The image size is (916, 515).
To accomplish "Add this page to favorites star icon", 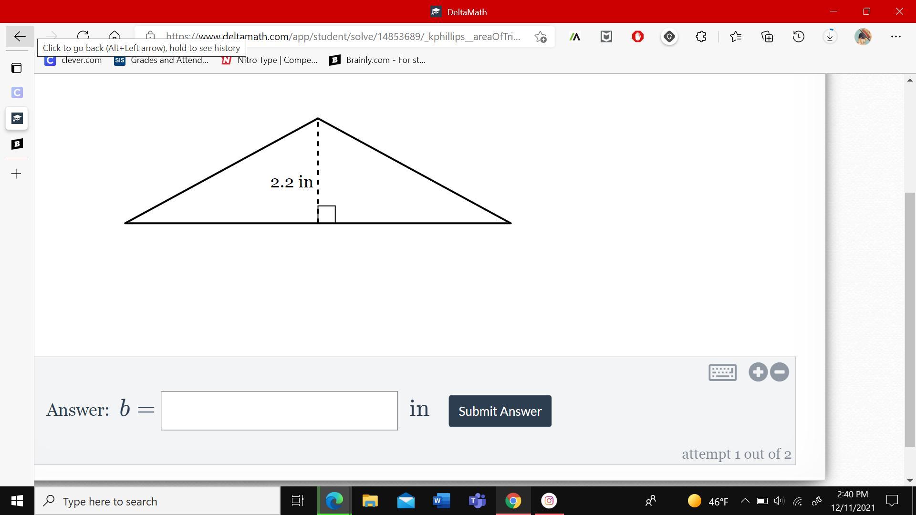I will tap(540, 37).
